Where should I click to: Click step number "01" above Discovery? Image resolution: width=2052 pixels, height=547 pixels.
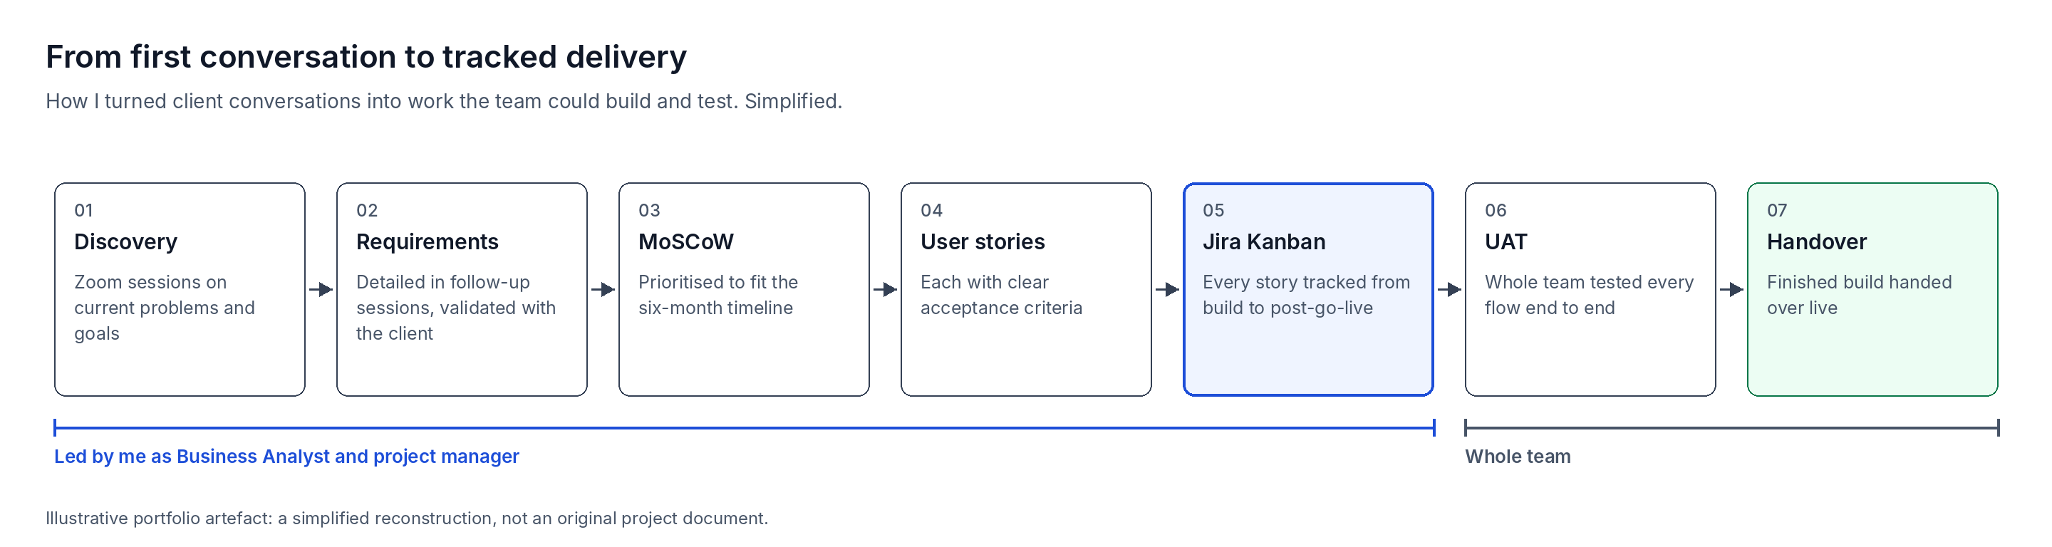[83, 210]
